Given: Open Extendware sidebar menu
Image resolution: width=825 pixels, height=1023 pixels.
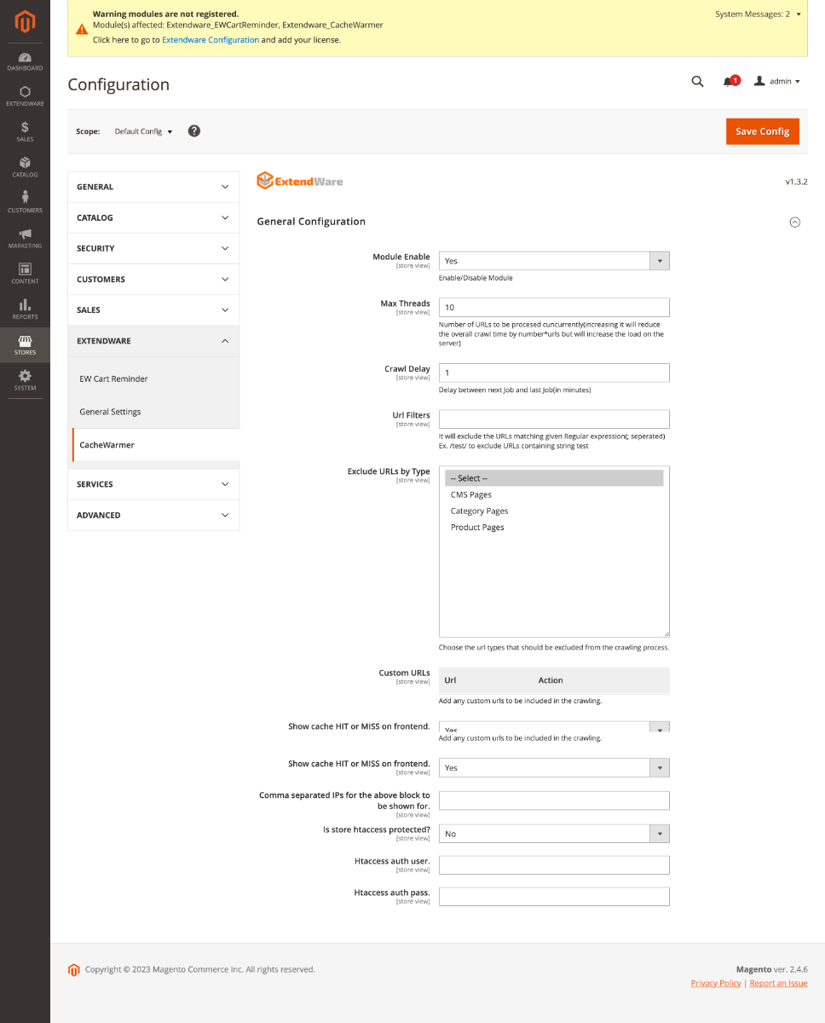Looking at the screenshot, I should click(x=25, y=96).
